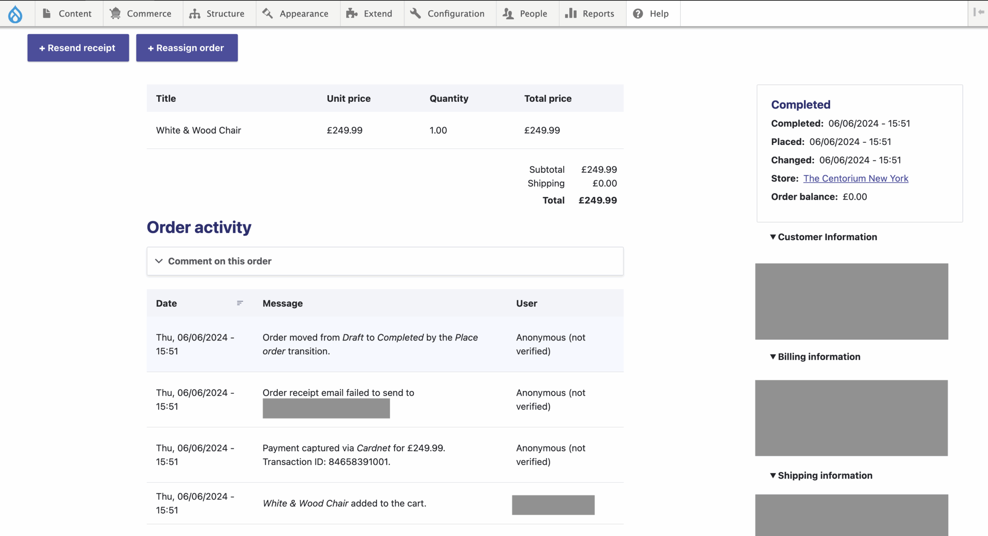Click the quantity 1.00 cell
This screenshot has height=536, width=988.
coord(438,130)
